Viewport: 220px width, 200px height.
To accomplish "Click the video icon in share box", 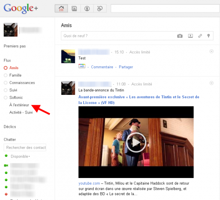I will (x=190, y=36).
